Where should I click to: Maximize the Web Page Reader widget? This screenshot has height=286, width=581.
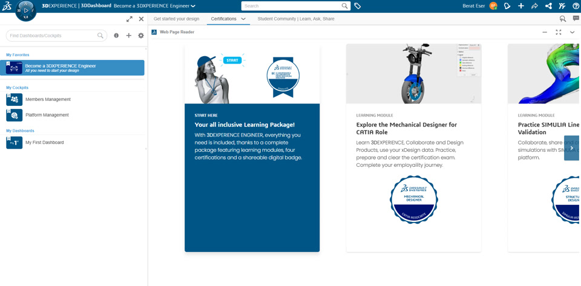pyautogui.click(x=559, y=32)
